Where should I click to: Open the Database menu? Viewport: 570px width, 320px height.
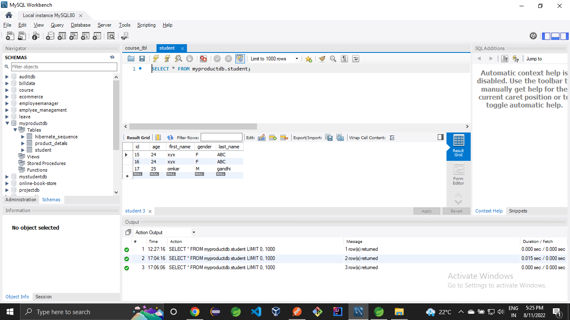pyautogui.click(x=80, y=25)
